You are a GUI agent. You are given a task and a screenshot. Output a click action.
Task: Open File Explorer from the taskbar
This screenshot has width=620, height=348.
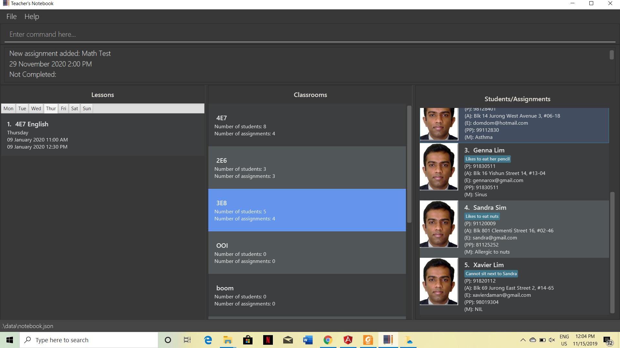(228, 340)
